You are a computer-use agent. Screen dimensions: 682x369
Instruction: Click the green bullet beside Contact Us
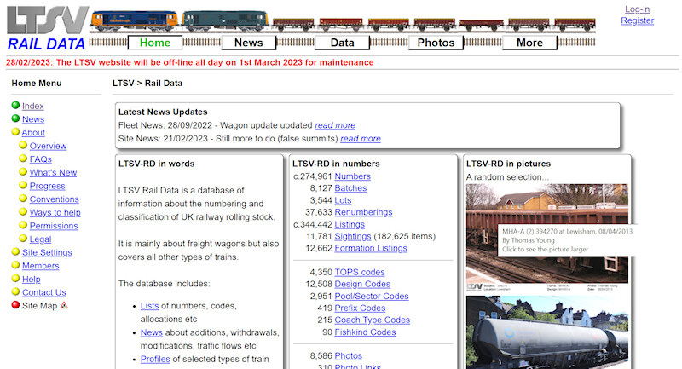(x=15, y=292)
